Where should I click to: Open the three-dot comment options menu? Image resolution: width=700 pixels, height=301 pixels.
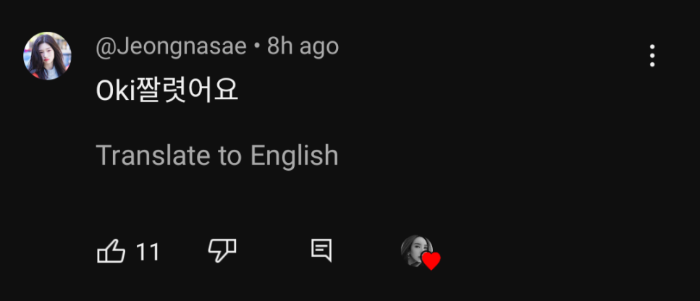pyautogui.click(x=652, y=56)
